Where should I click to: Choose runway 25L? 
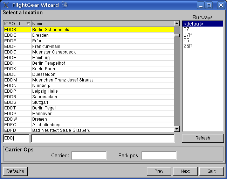click(203, 41)
